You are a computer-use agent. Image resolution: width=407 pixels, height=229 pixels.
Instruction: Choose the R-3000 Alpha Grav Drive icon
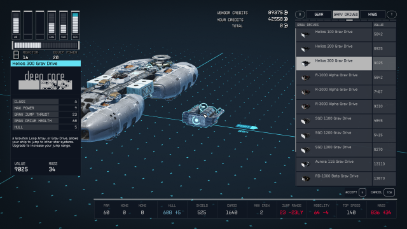pyautogui.click(x=305, y=106)
